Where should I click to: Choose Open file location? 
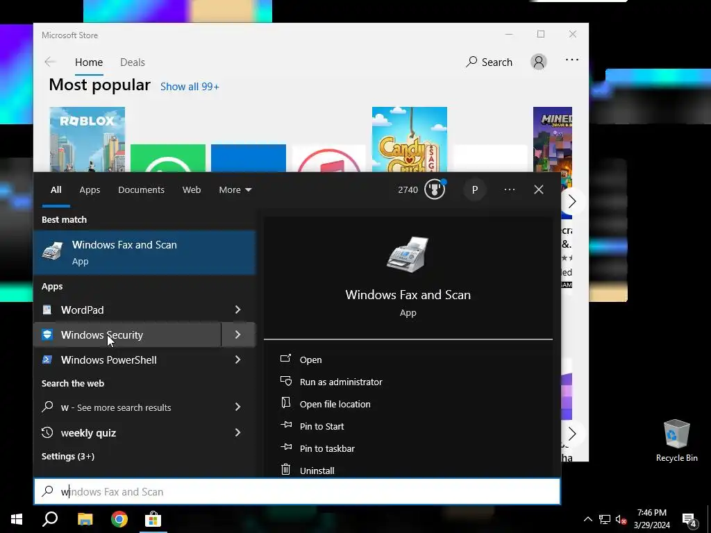coord(335,405)
